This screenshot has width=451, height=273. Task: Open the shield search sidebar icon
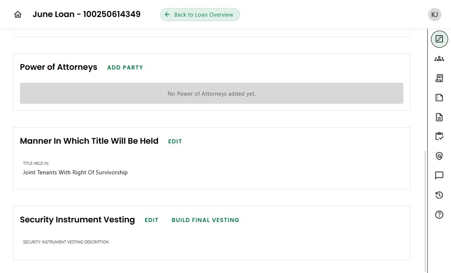pyautogui.click(x=439, y=156)
